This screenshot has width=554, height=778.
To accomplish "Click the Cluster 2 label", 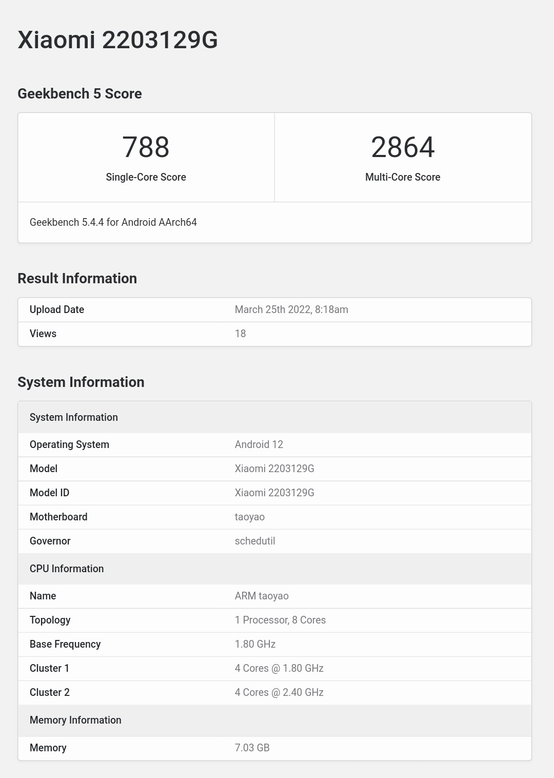I will click(50, 692).
